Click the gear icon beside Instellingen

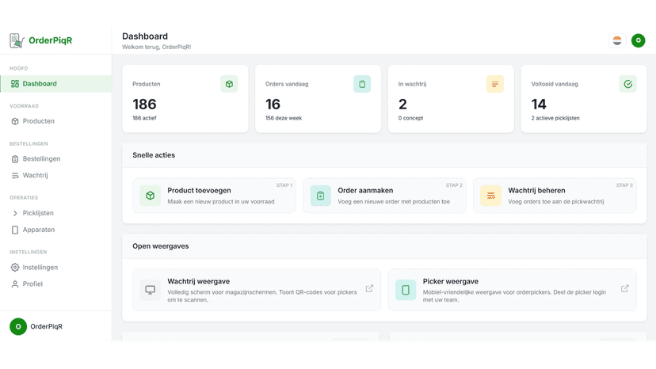[x=15, y=268]
